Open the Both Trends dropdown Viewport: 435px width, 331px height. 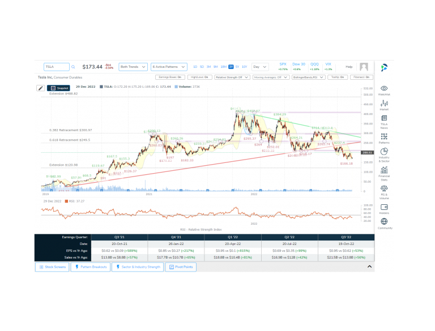pyautogui.click(x=133, y=67)
